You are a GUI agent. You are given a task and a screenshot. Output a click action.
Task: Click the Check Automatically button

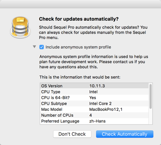[x=125, y=134]
